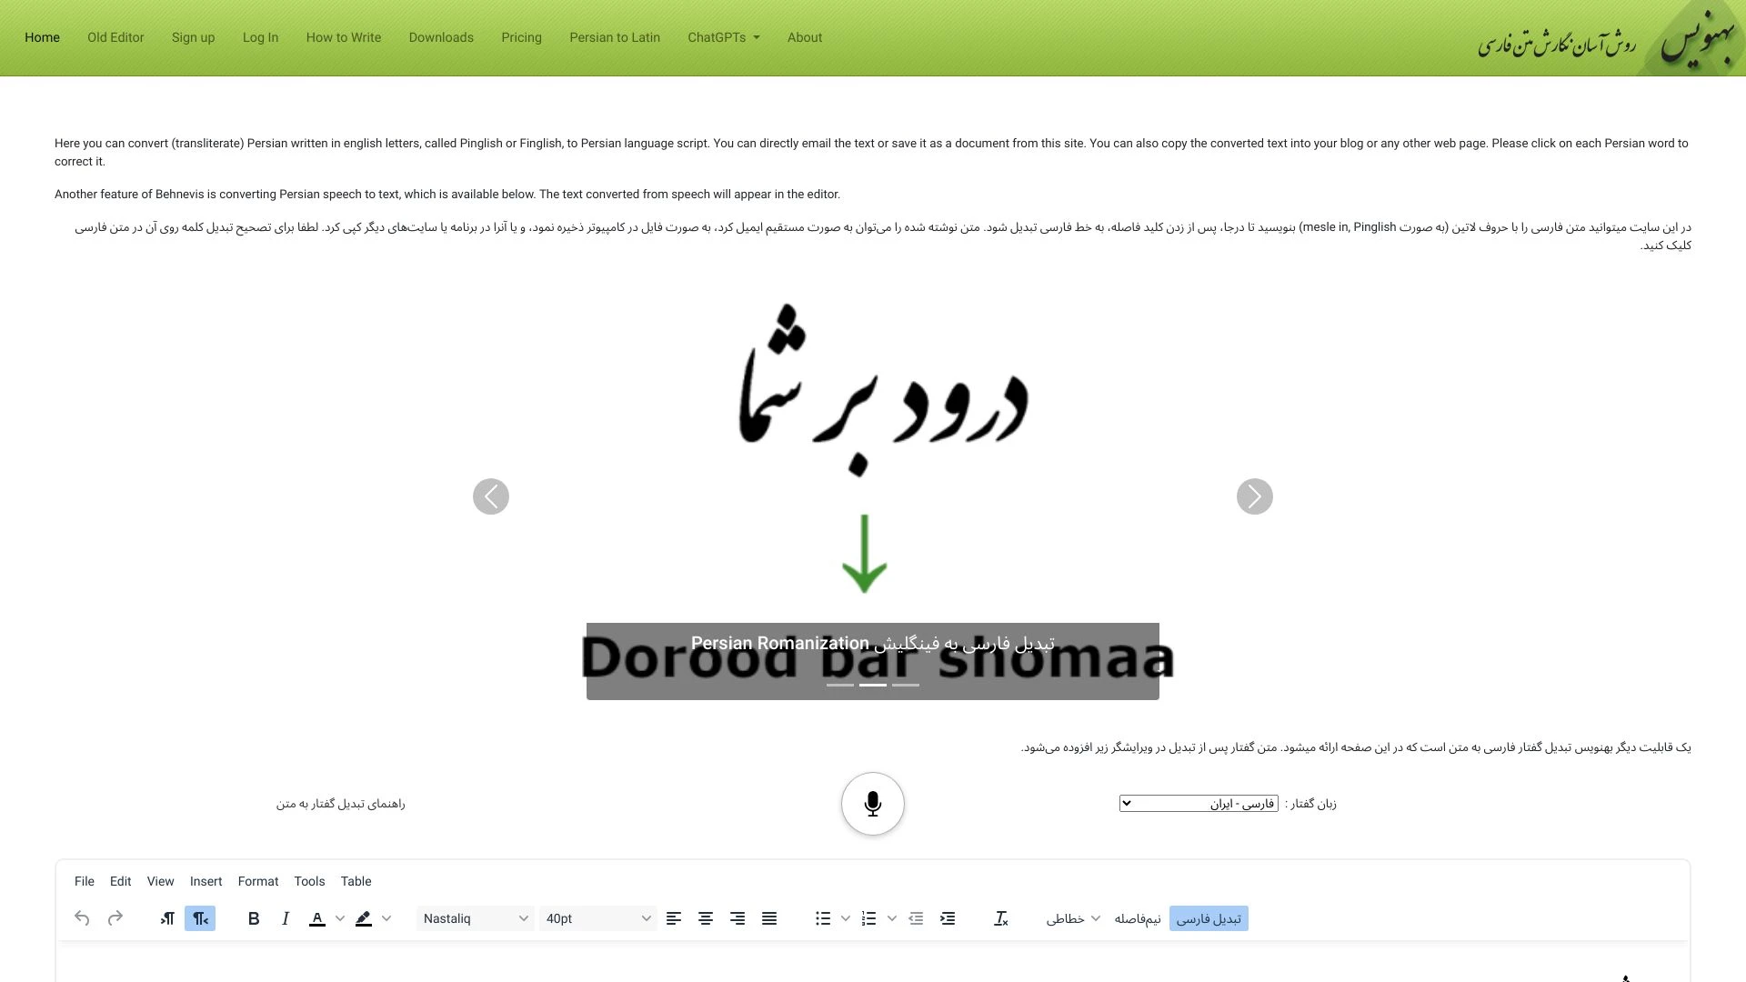Viewport: 1746px width, 982px height.
Task: Open the Format menu
Action: click(x=258, y=881)
